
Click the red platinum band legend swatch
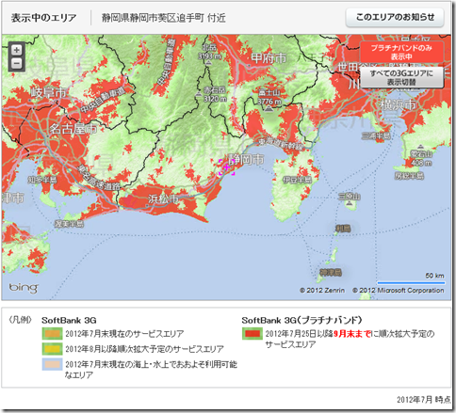(x=252, y=333)
